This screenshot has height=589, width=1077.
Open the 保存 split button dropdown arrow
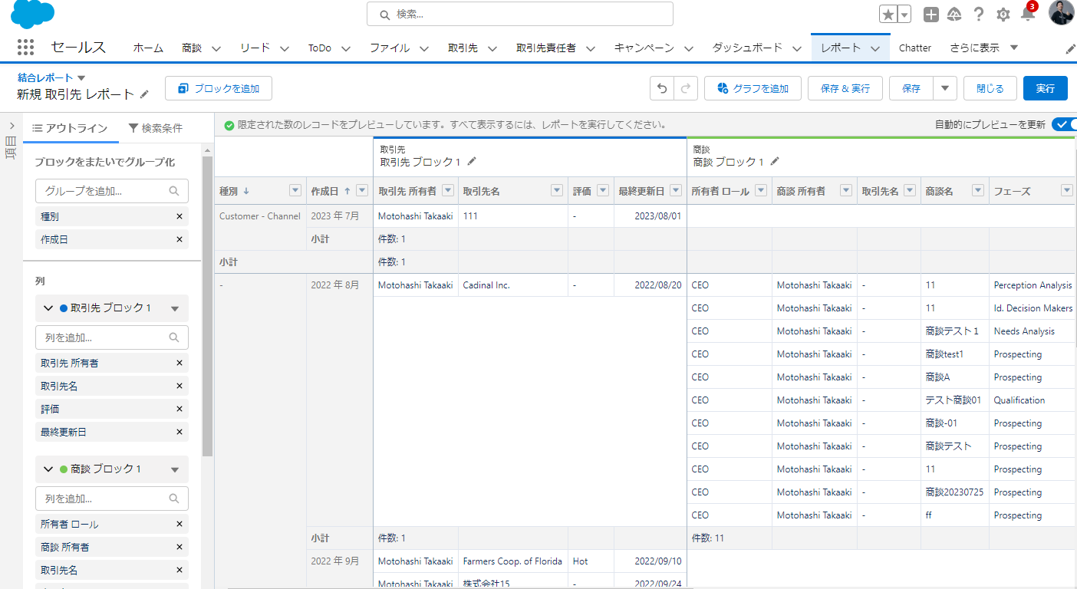point(944,87)
